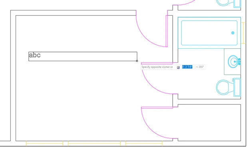The width and height of the screenshot is (247, 147).
Task: Select the < 355° angle input field
Action: 200,67
